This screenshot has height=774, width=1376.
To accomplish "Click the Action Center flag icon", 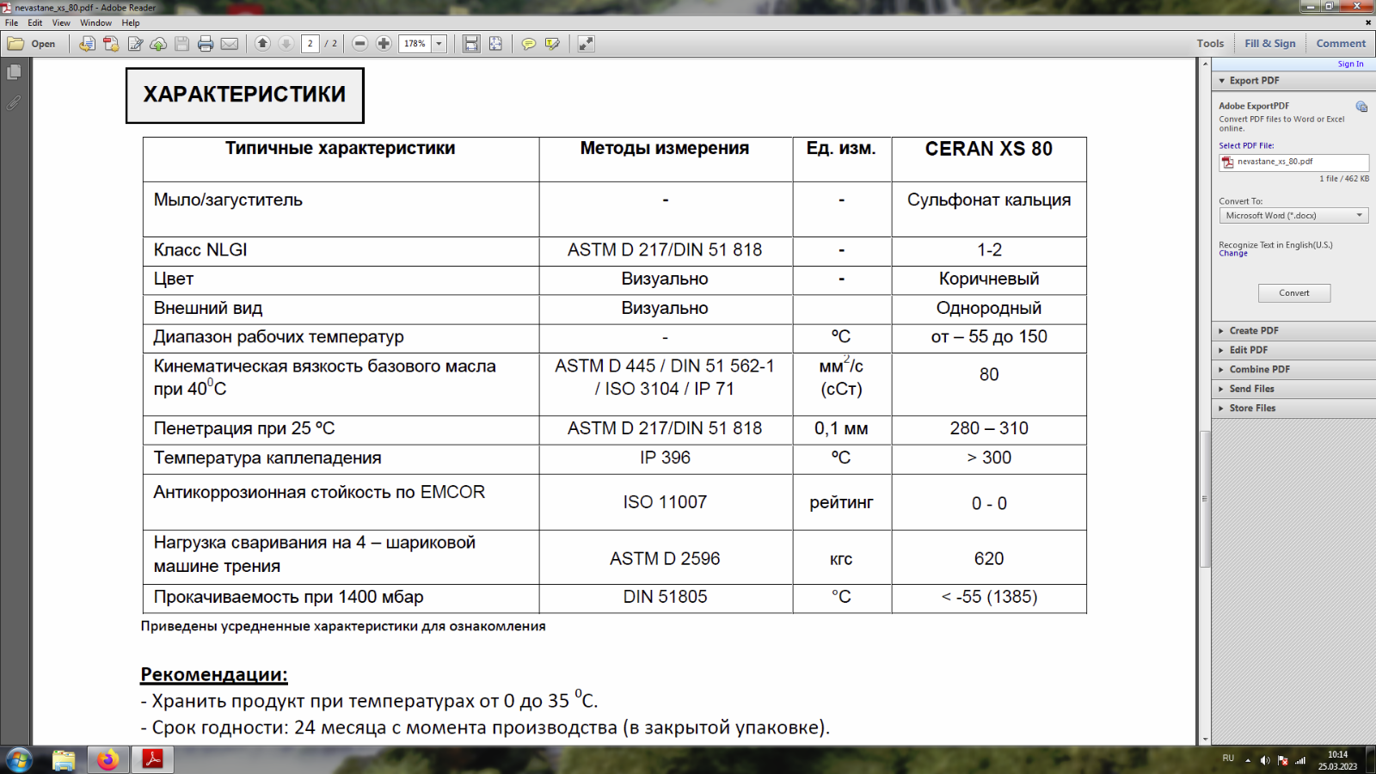I will click(x=1283, y=760).
